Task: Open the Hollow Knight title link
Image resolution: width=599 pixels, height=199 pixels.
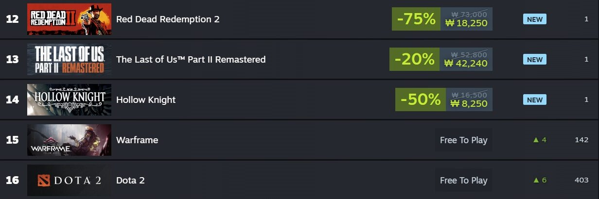Action: click(x=146, y=99)
